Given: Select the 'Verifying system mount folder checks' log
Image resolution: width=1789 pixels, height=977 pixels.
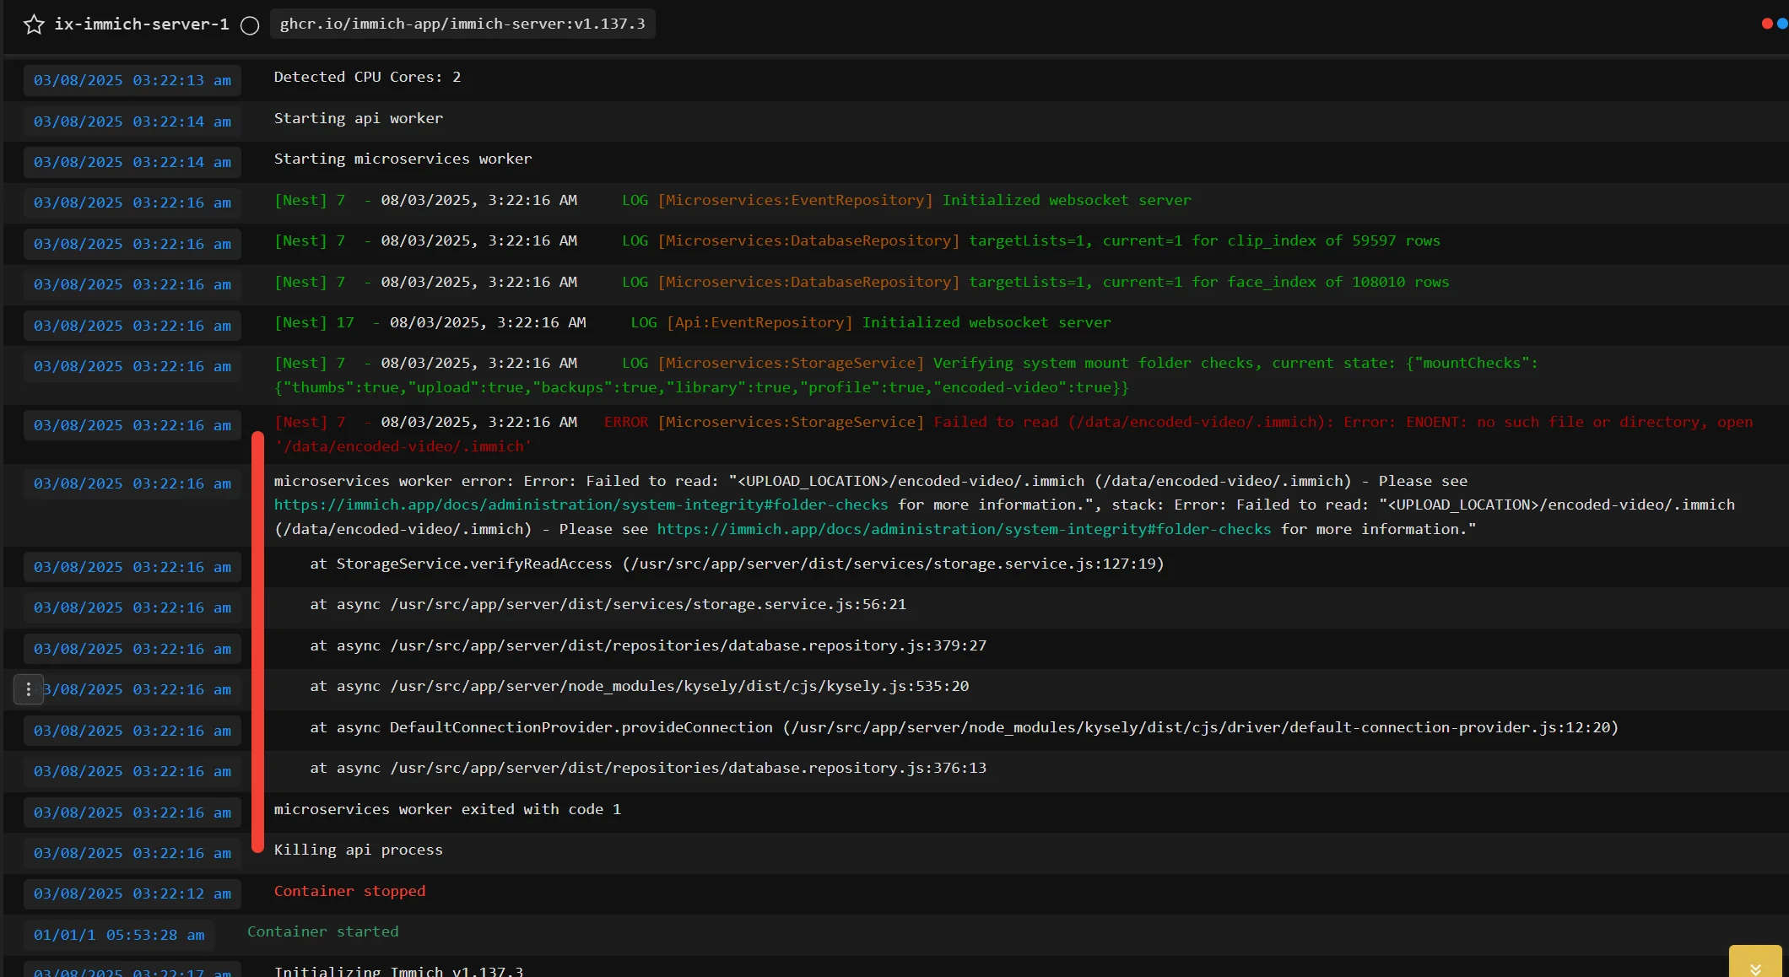Looking at the screenshot, I should tap(906, 375).
